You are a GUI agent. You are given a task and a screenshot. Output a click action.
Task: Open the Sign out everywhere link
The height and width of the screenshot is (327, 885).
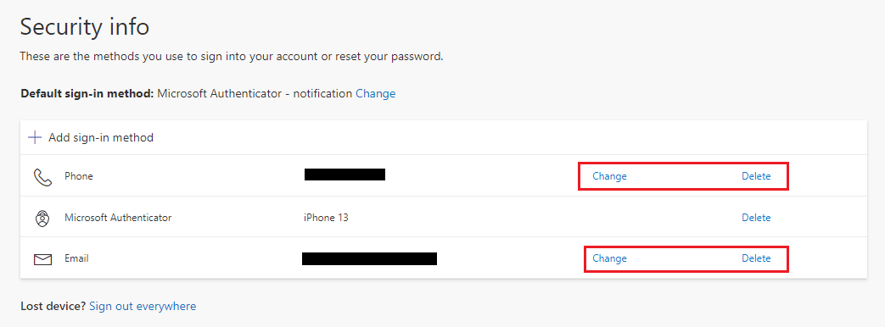point(143,307)
